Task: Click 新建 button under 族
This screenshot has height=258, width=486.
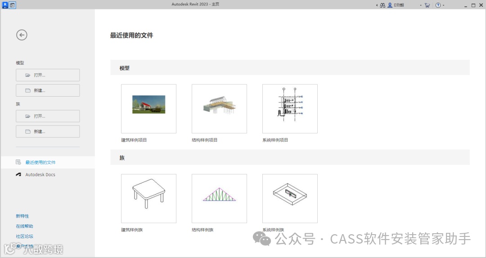Action: tap(48, 132)
